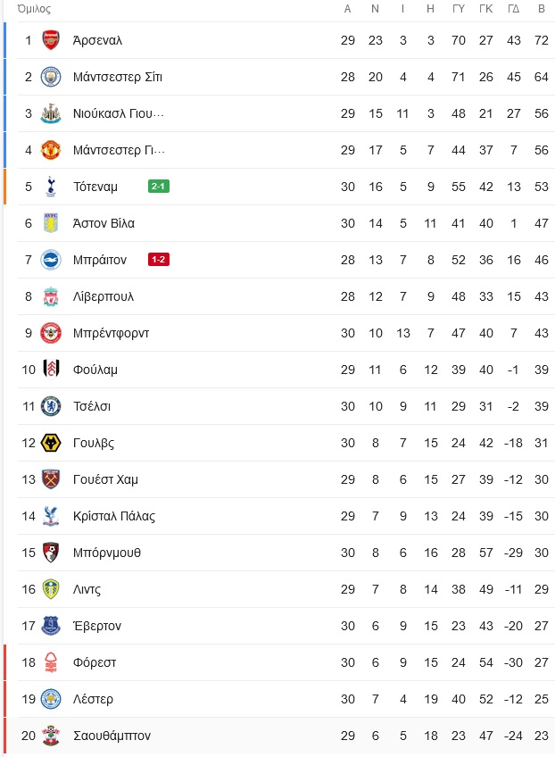The height and width of the screenshot is (757, 555).
Task: Open the Σαουθάμπτον team link
Action: click(112, 736)
